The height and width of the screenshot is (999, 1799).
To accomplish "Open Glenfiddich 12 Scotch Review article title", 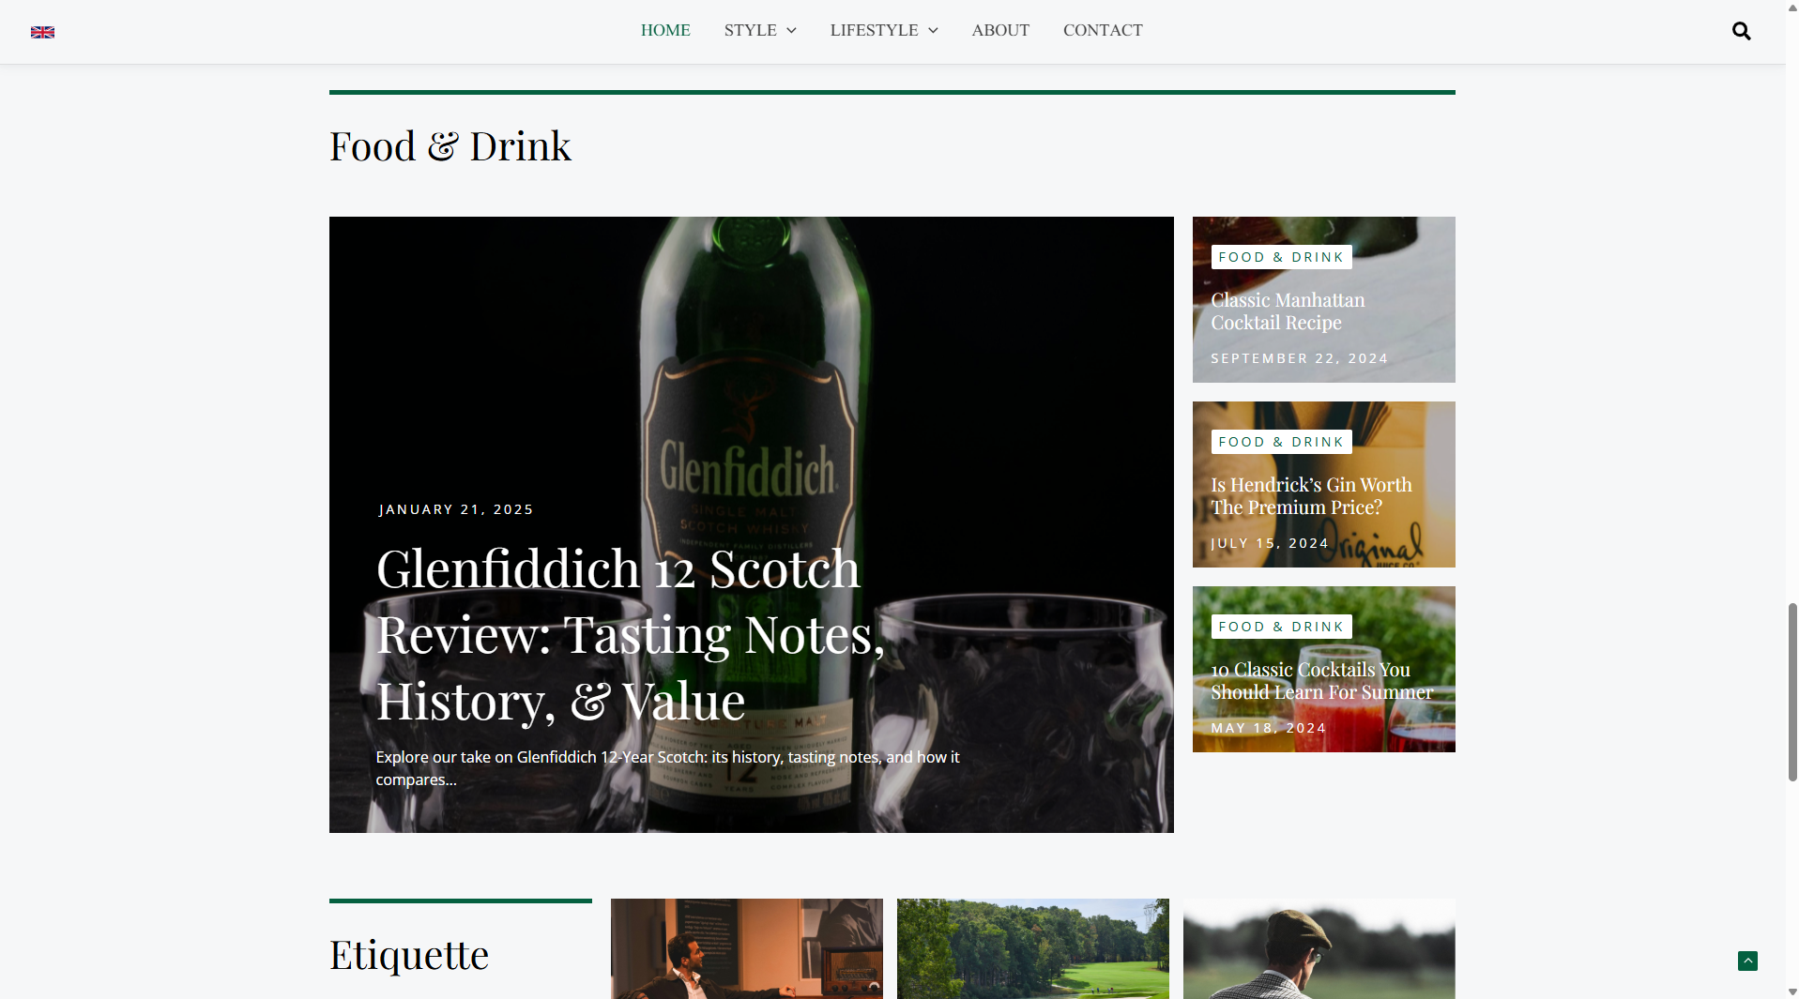I will (631, 634).
